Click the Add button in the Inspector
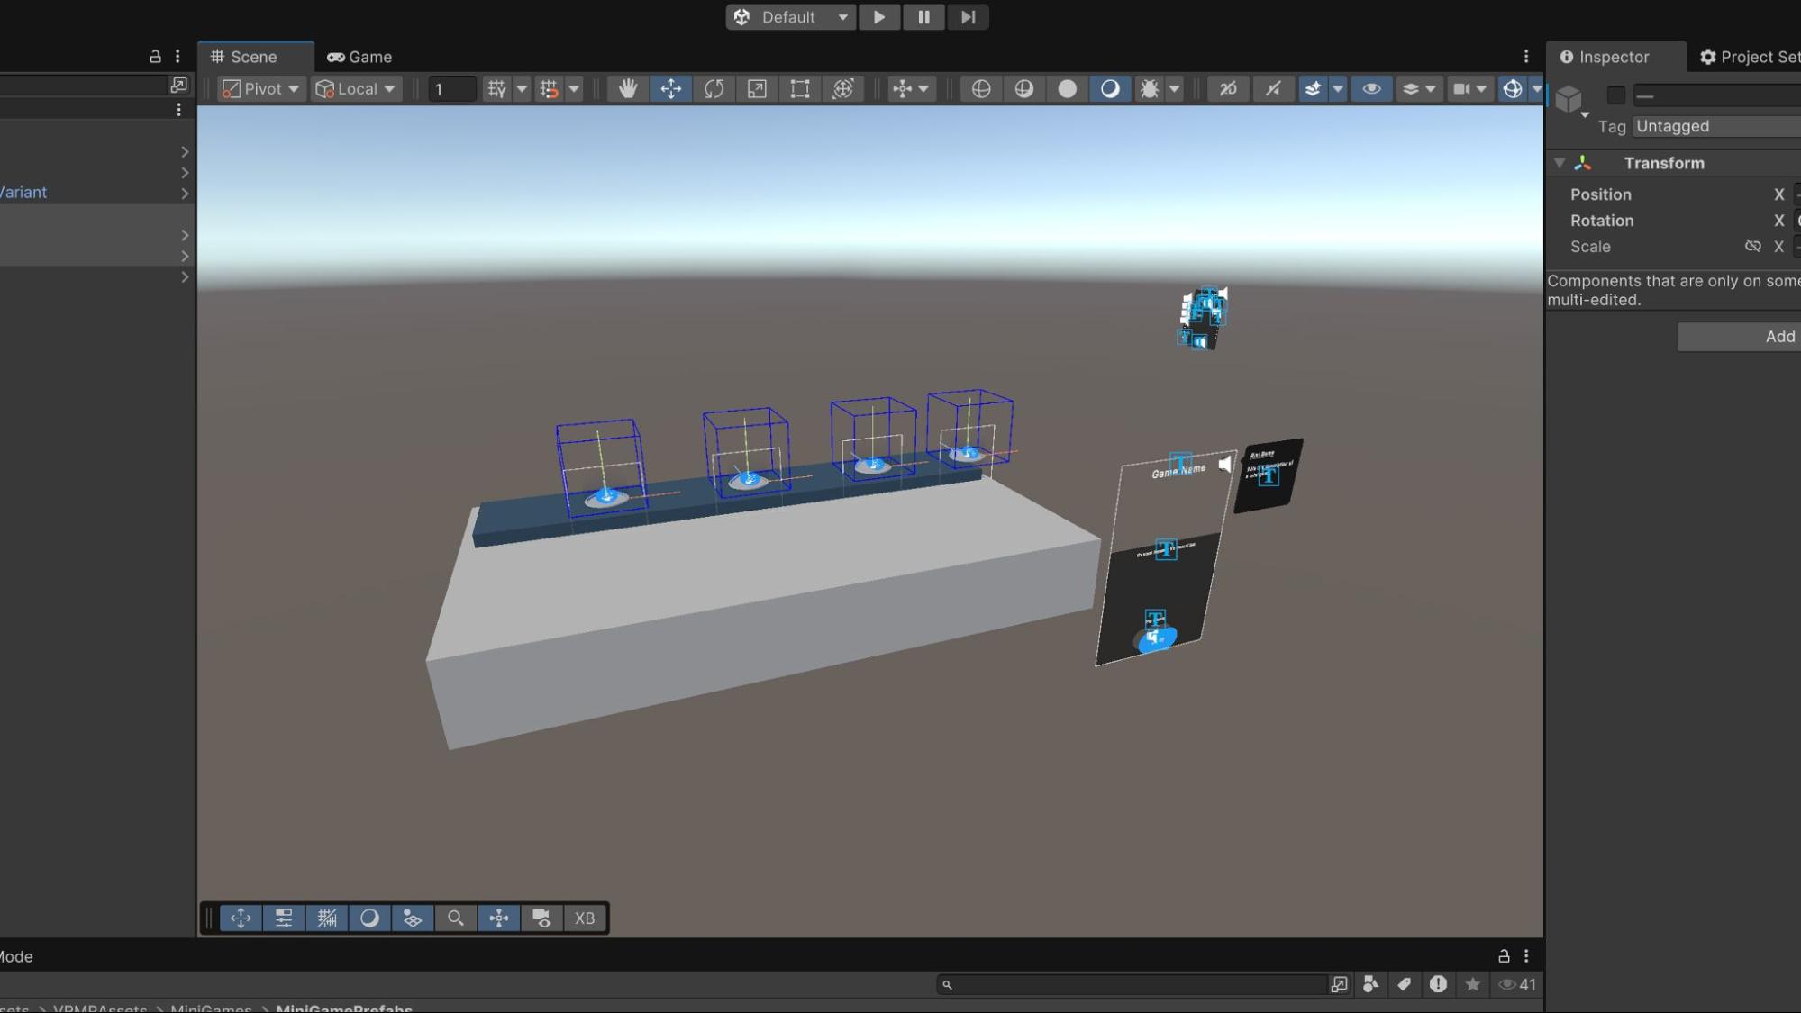Screen dimensions: 1801x1013 tap(1779, 336)
